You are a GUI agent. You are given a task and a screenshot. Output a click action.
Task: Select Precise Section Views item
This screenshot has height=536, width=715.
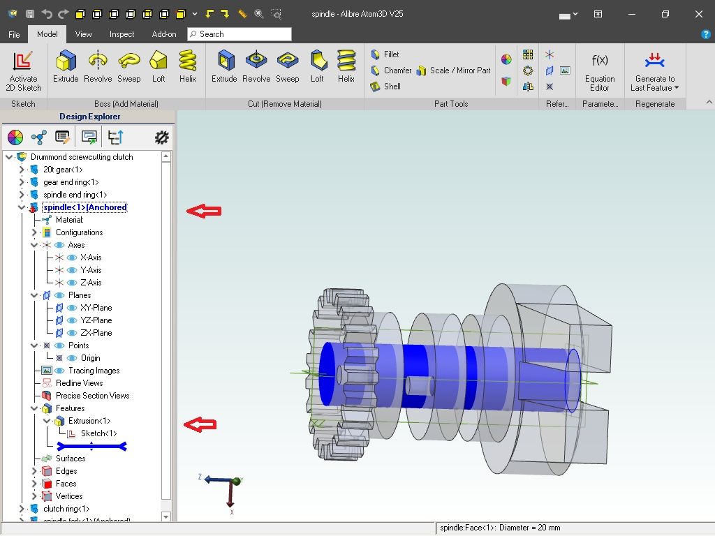(x=93, y=396)
